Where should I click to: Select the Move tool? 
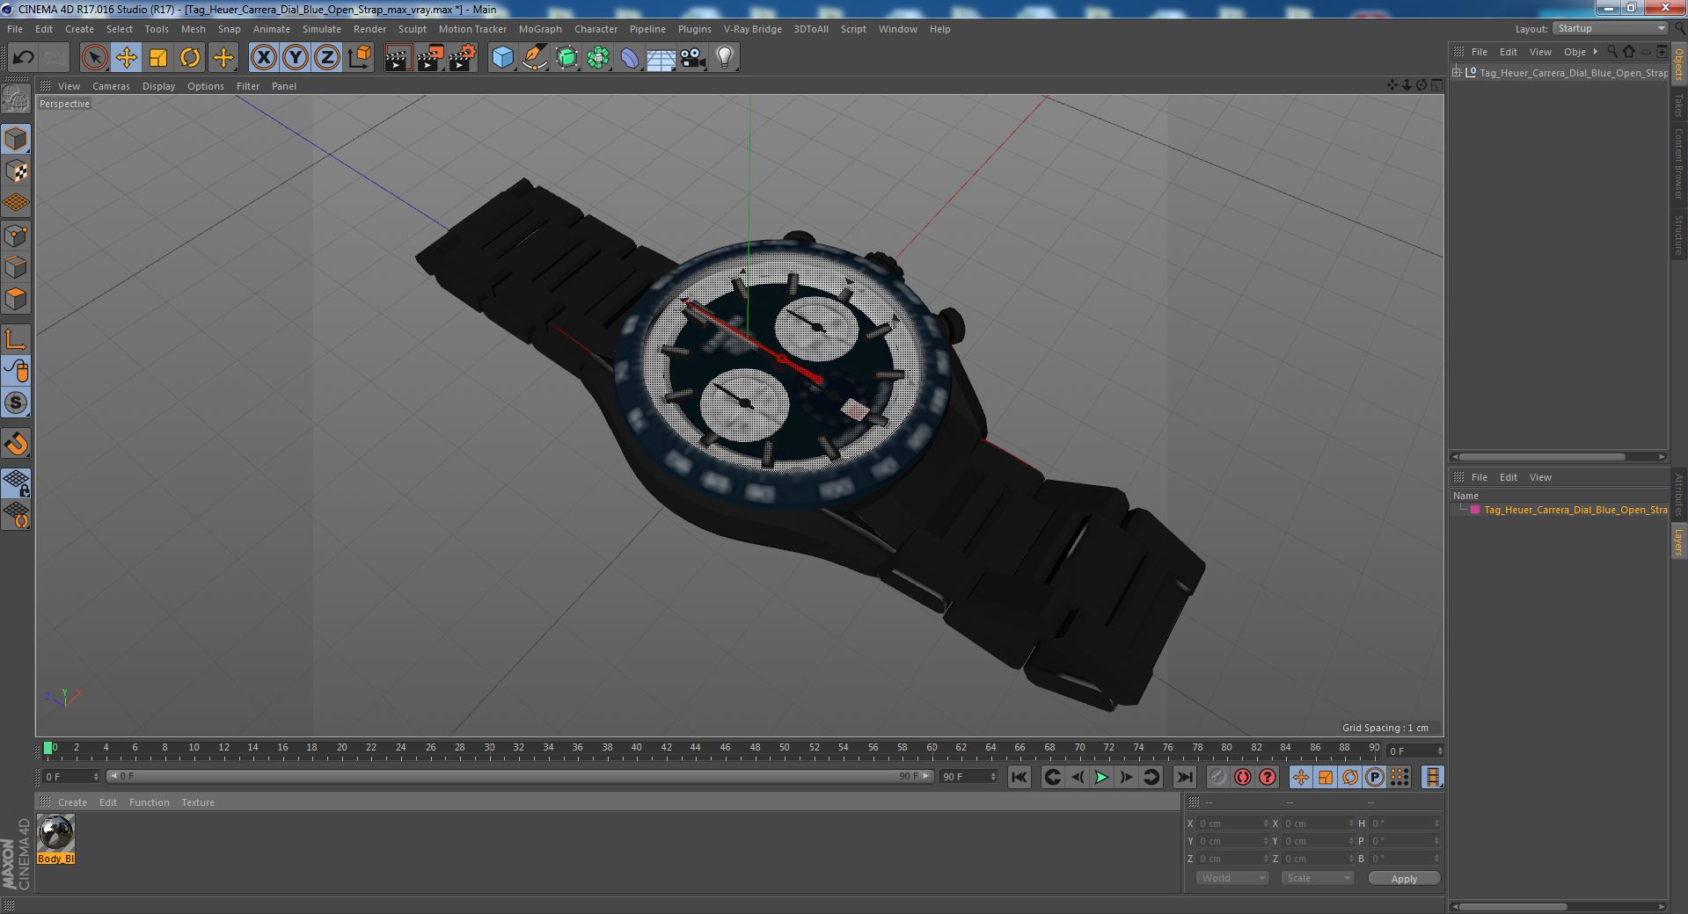(x=126, y=58)
